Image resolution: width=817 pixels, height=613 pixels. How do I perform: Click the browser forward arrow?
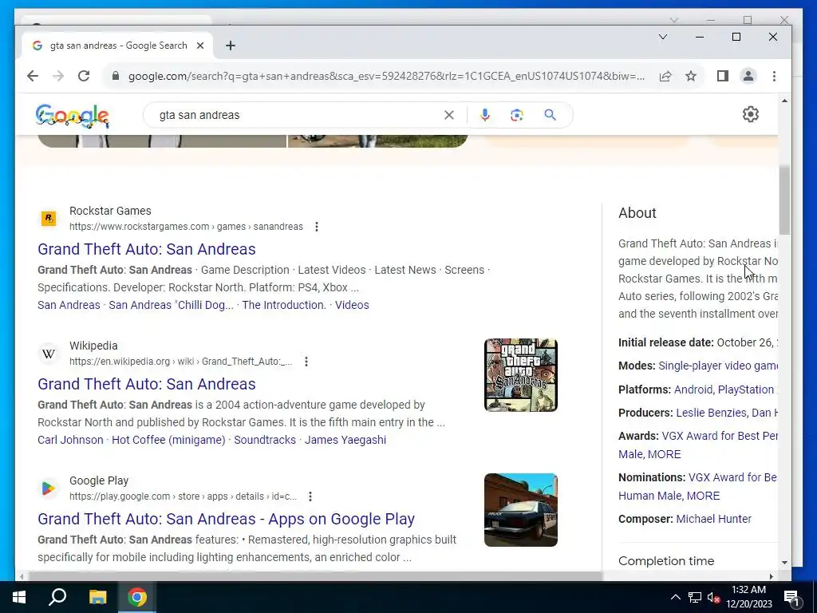coord(57,76)
